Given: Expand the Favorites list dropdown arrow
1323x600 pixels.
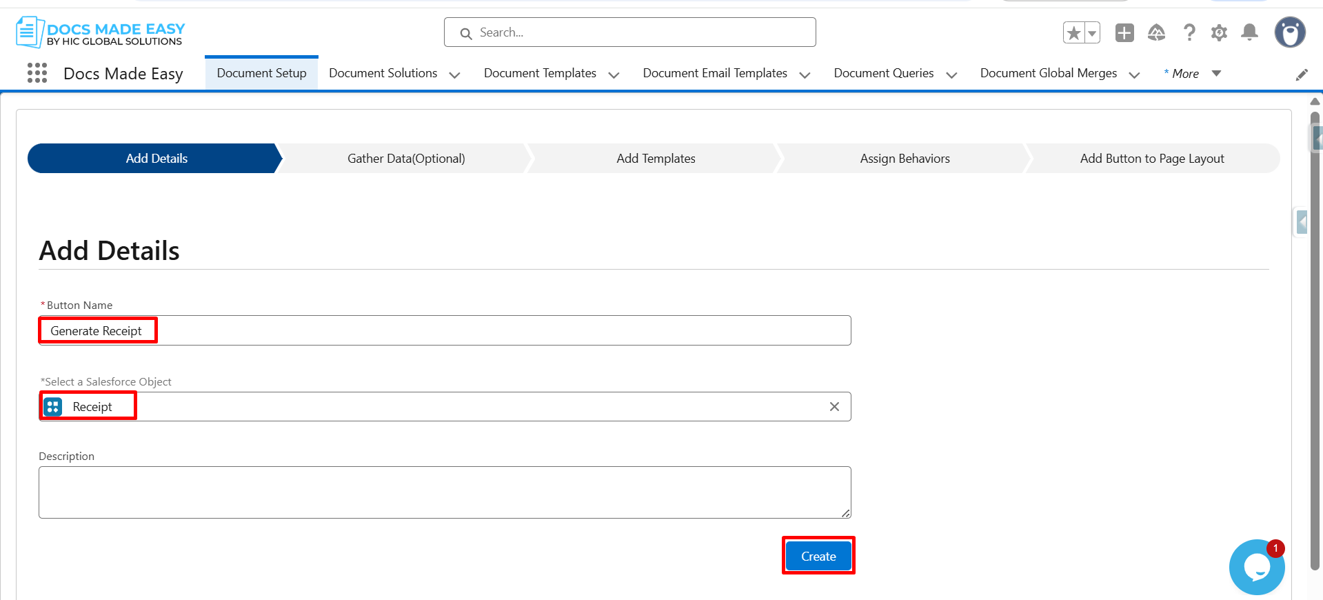Looking at the screenshot, I should pyautogui.click(x=1092, y=33).
